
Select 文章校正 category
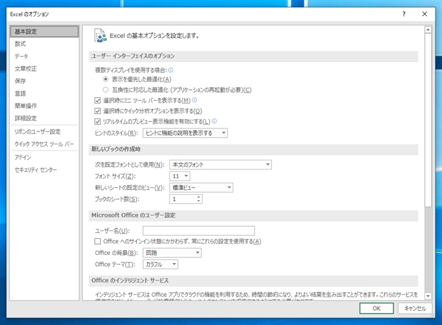[x=44, y=69]
